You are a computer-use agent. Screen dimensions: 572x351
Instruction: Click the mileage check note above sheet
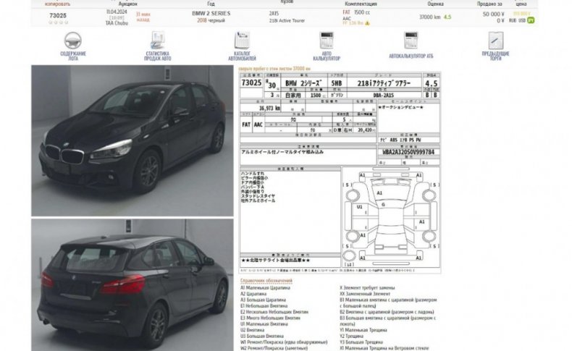[x=274, y=69]
